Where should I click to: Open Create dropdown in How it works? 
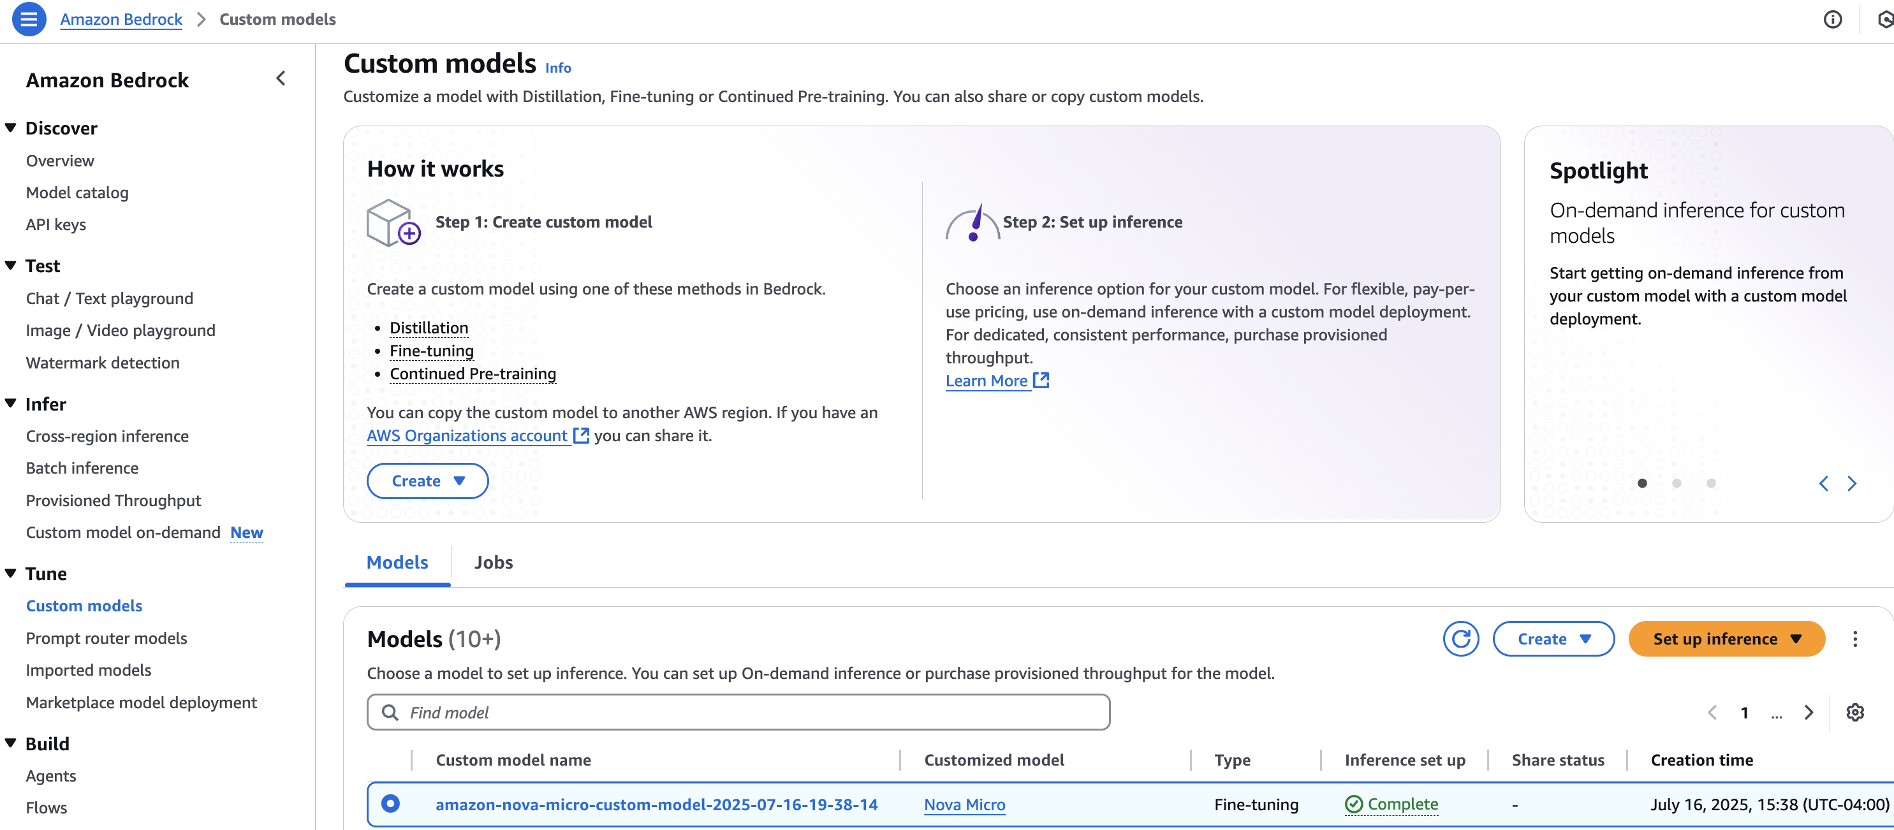click(427, 481)
